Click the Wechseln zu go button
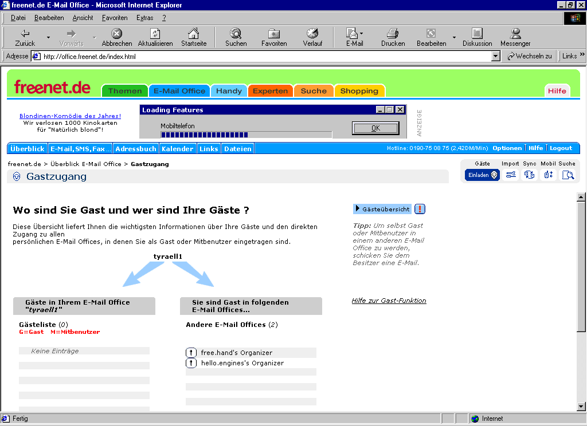 coord(529,56)
